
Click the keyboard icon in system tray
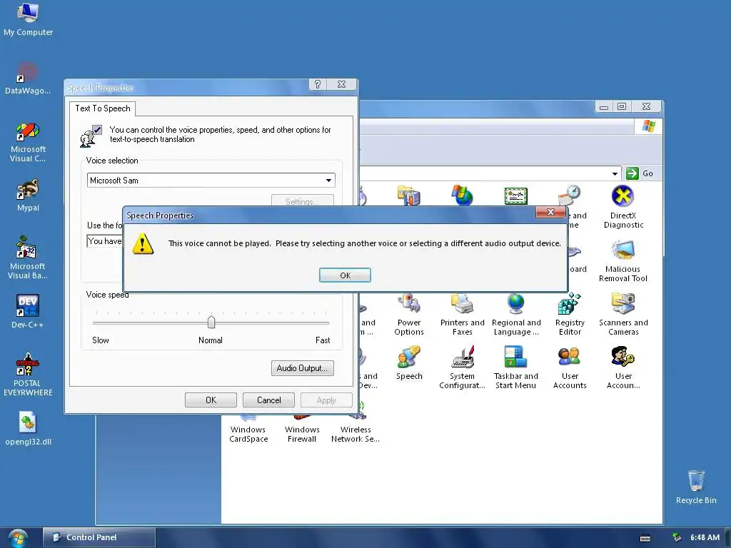[645, 538]
